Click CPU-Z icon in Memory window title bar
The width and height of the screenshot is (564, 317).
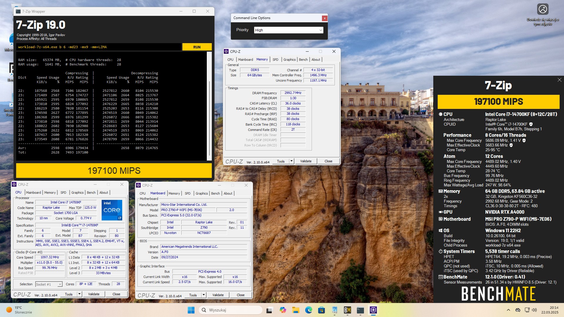226,51
